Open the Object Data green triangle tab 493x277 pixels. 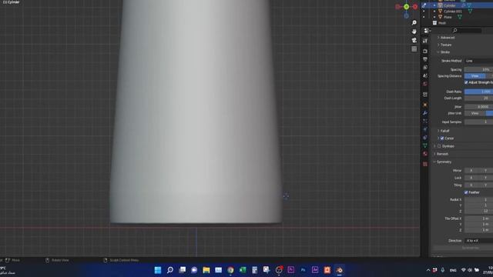[x=425, y=145]
